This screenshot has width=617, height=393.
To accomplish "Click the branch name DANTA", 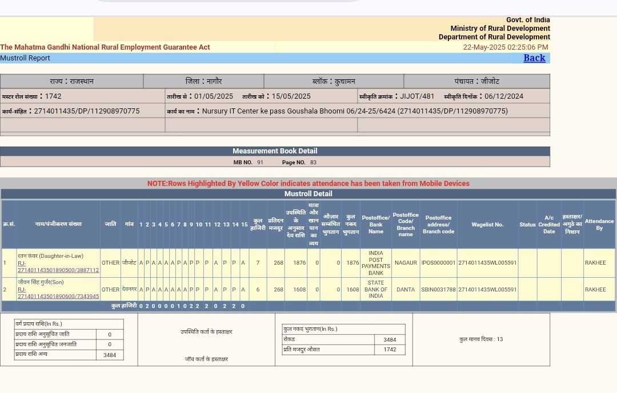I will pos(406,290).
